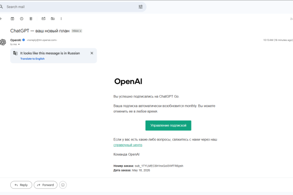The width and height of the screenshot is (293, 195).
Task: Open the справочный центр link
Action: point(128,145)
